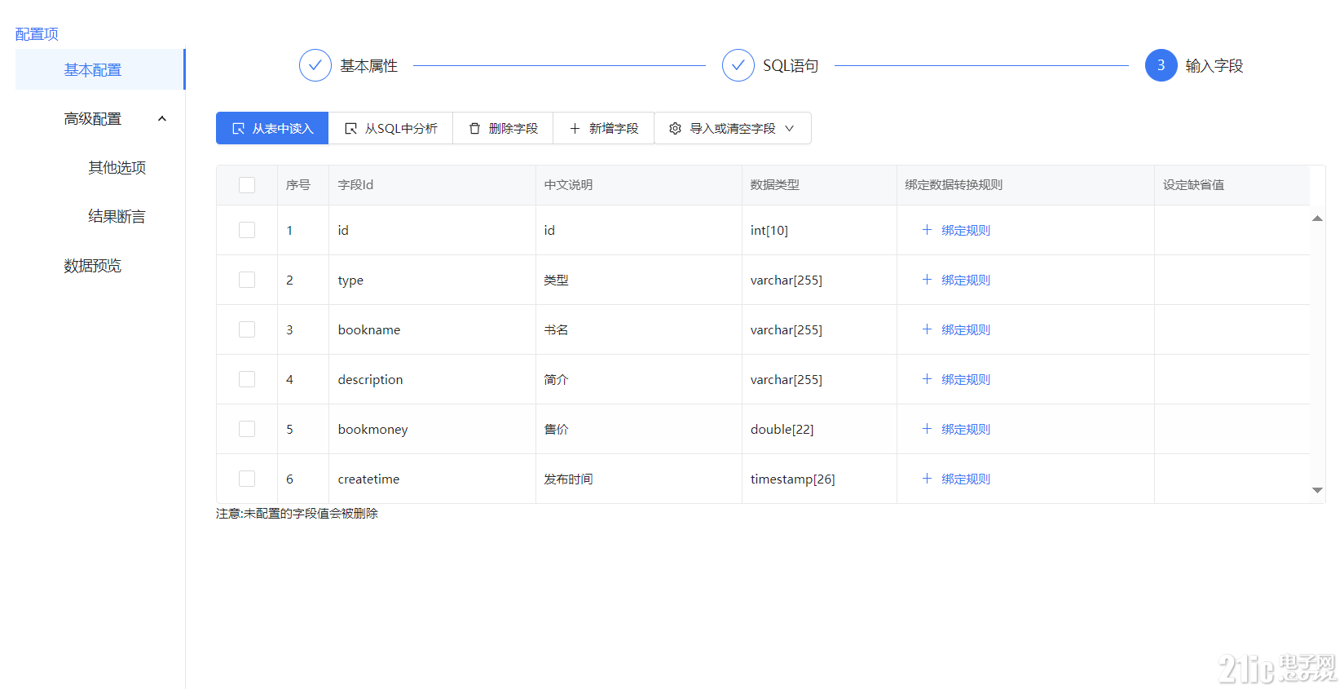Click the plus icon in the bookname row

pyautogui.click(x=927, y=329)
